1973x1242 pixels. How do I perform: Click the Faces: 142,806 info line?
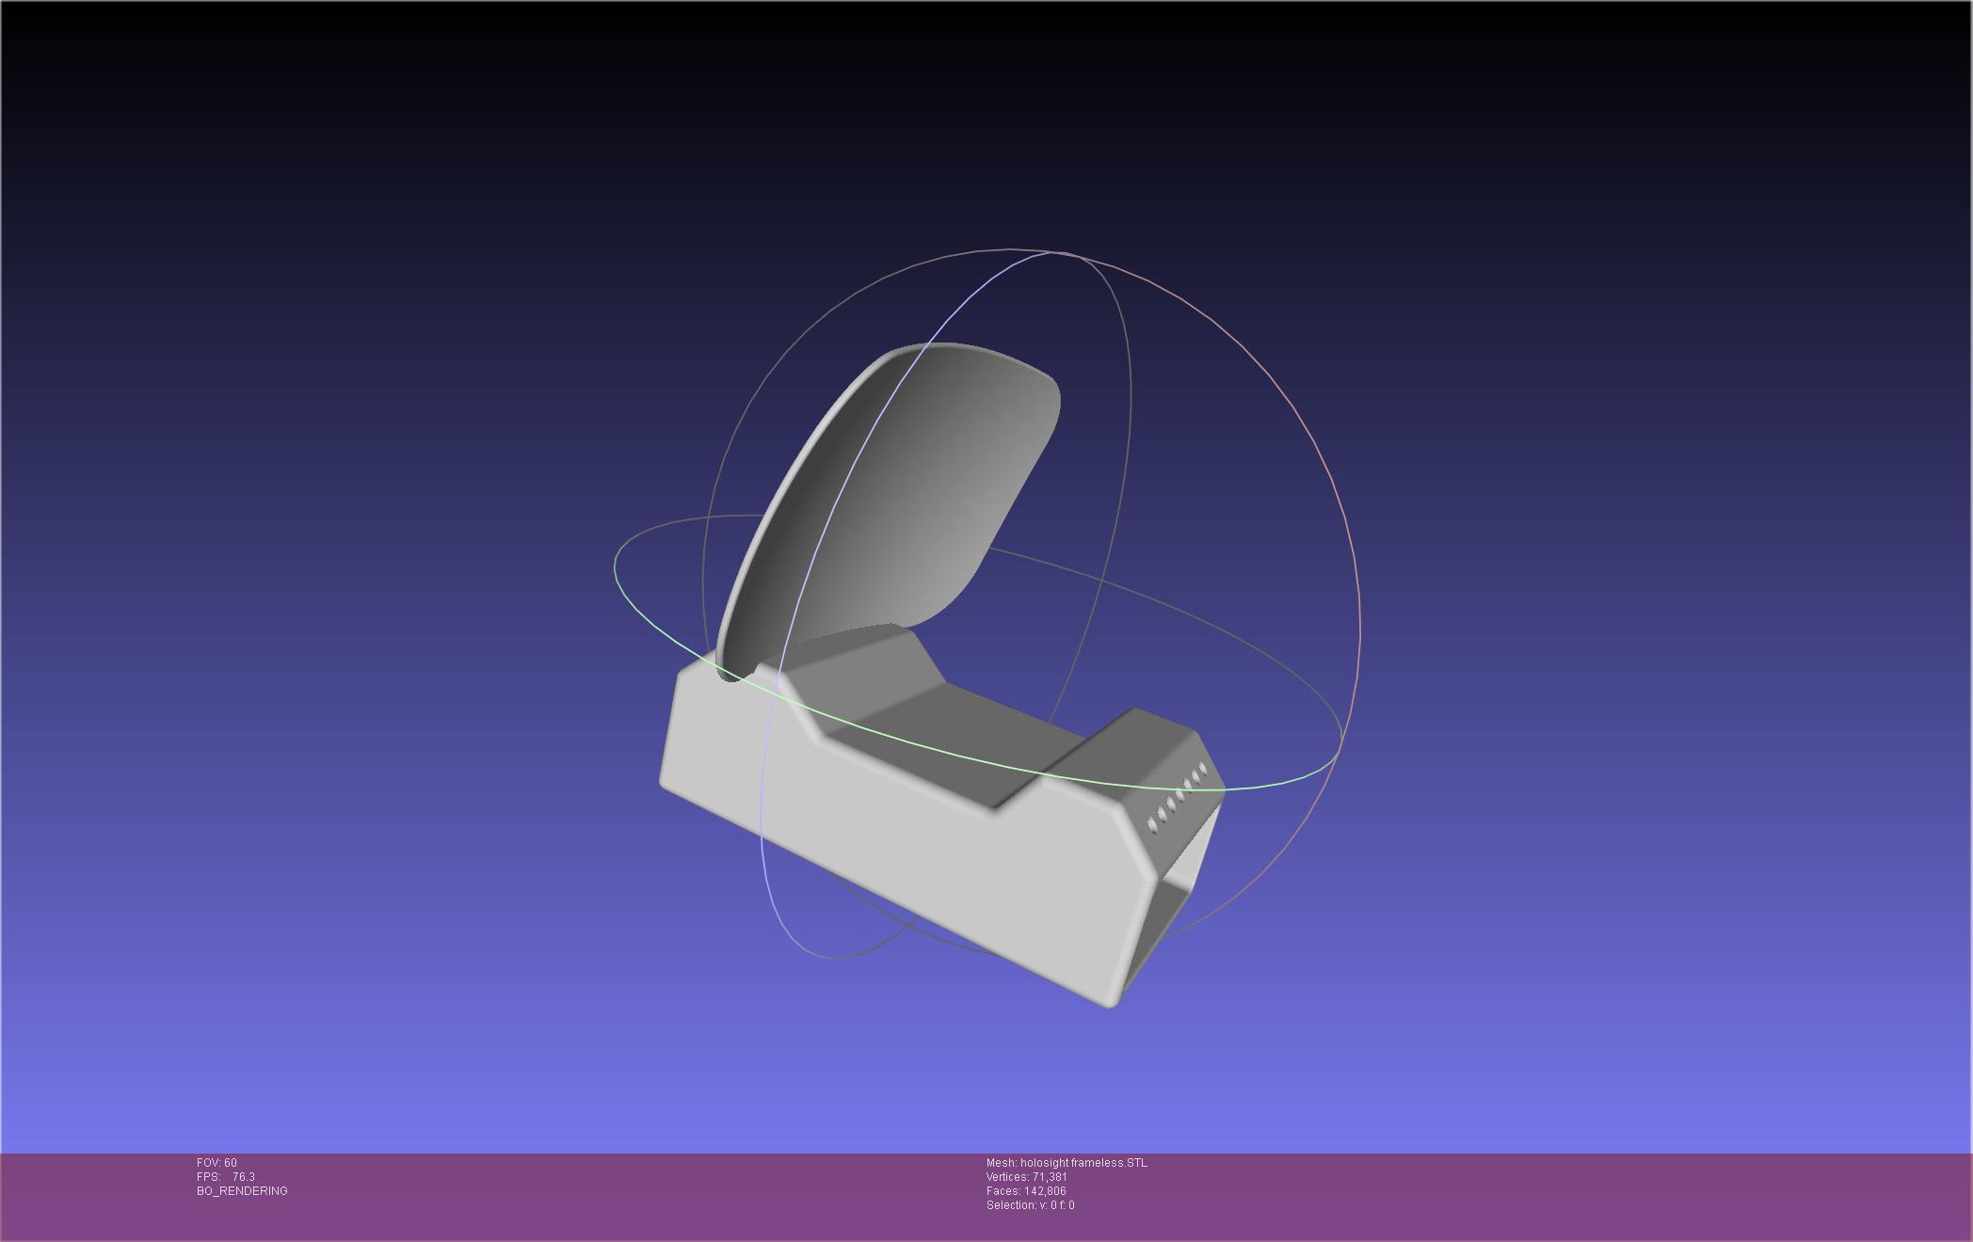click(1026, 1191)
